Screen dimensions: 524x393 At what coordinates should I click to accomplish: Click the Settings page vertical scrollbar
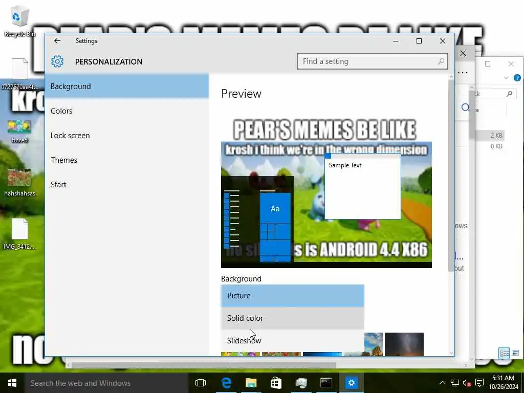(x=451, y=176)
